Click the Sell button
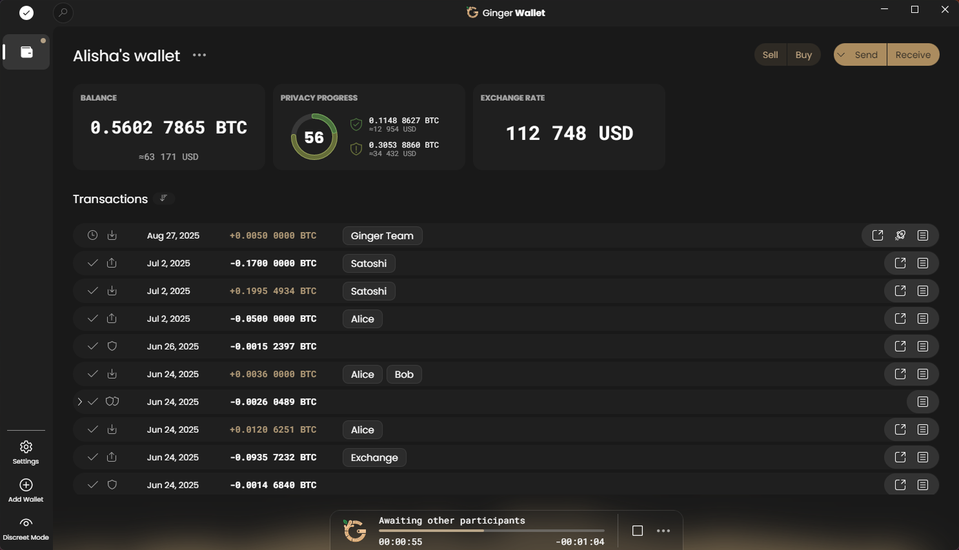Screen dimensions: 959x550 click(x=771, y=55)
